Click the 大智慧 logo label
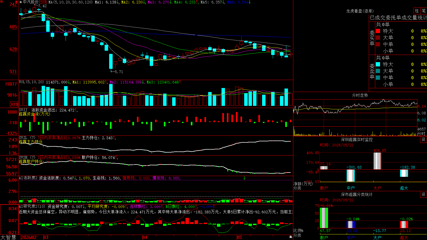This screenshot has height=240, width=427. (x=8, y=237)
